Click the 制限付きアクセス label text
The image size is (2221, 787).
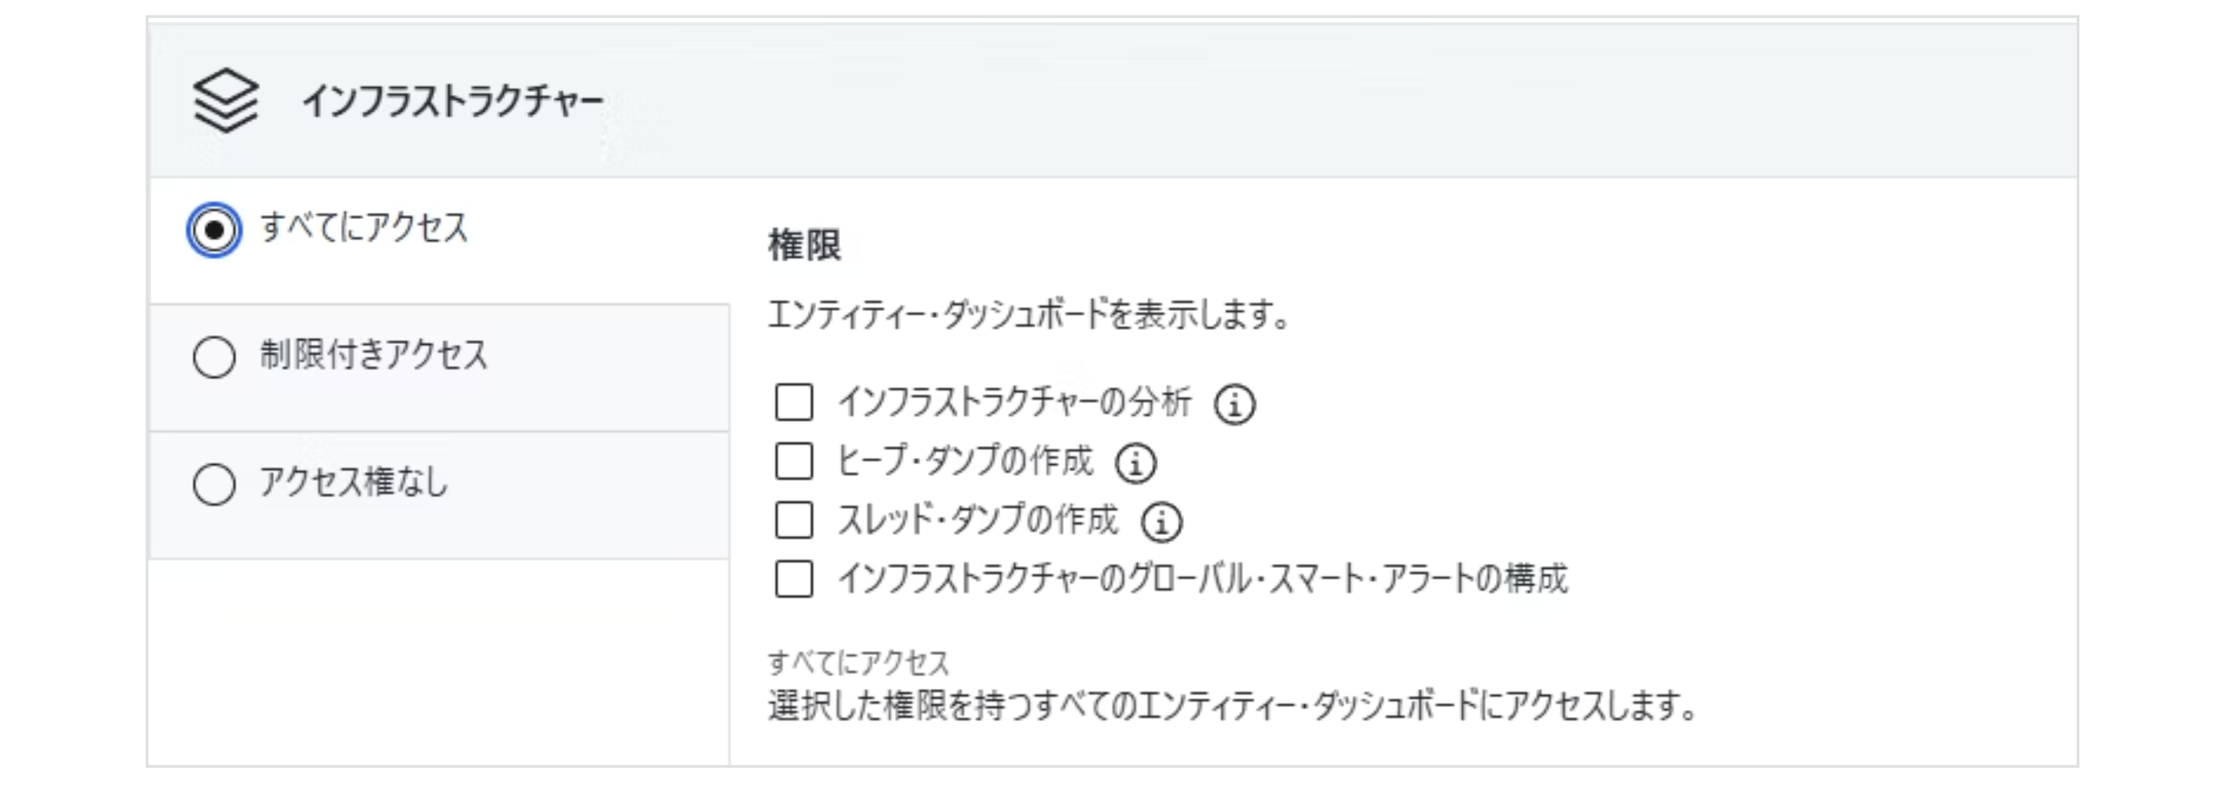(x=373, y=355)
